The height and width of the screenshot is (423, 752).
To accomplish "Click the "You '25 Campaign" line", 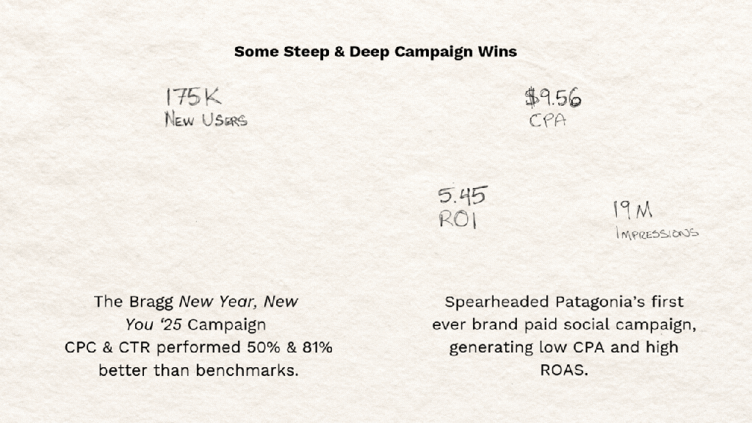I will click(x=195, y=324).
